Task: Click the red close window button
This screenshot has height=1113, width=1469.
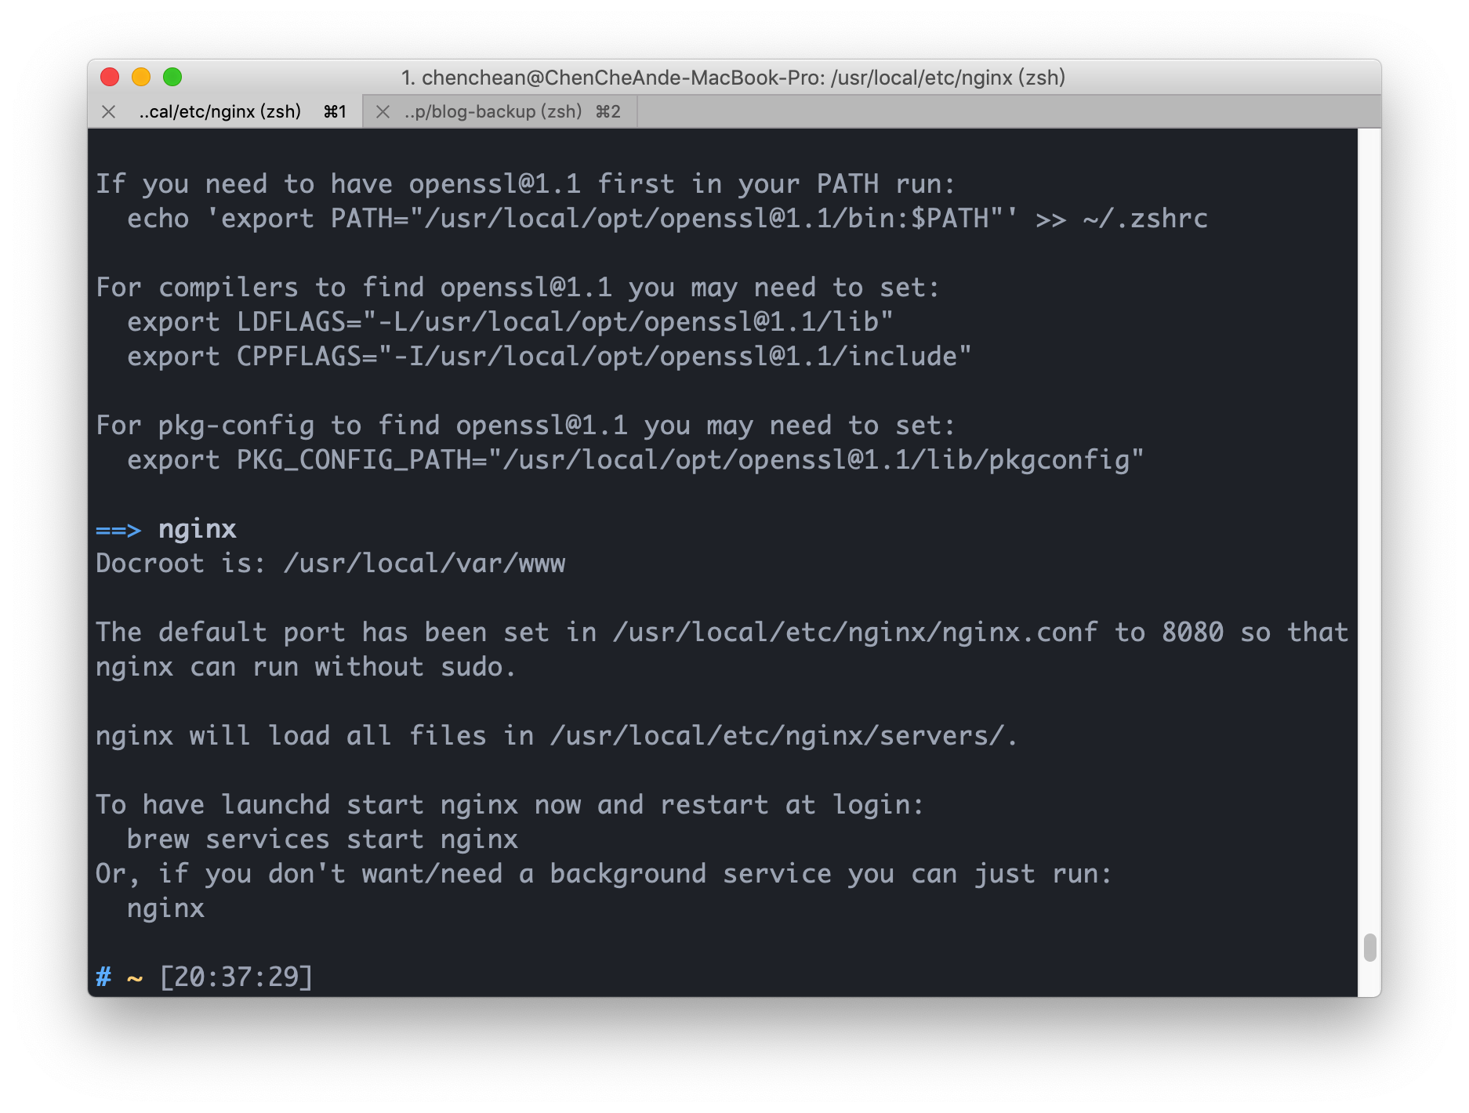Action: click(110, 77)
